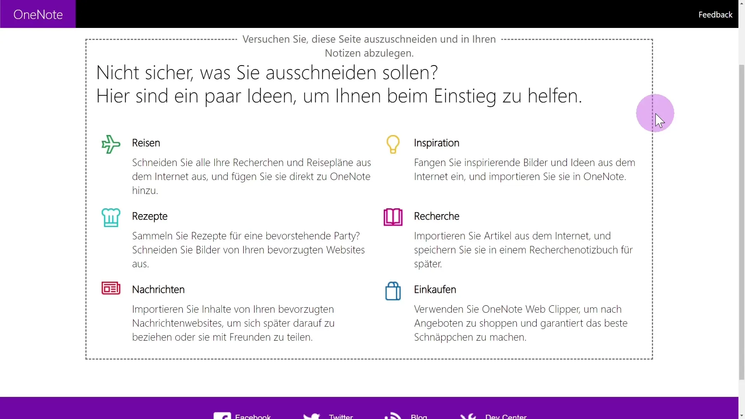The image size is (745, 419).
Task: Select the Nachrichten section heading
Action: coord(158,289)
